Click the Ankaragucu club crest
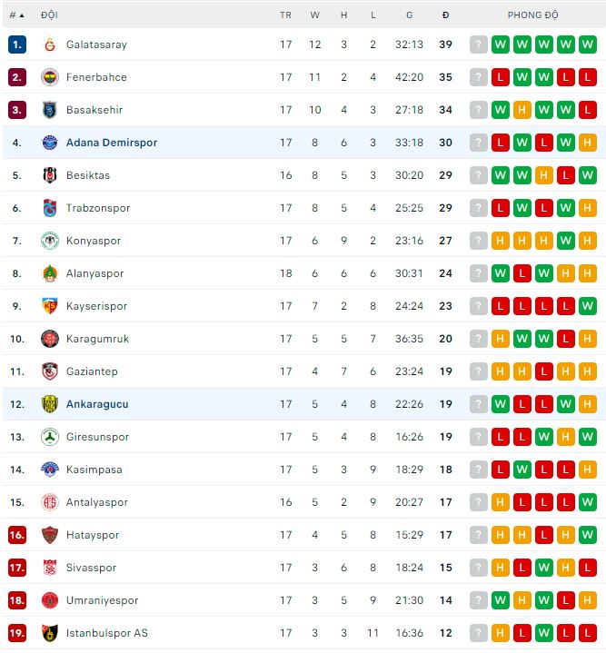The height and width of the screenshot is (653, 606). pyautogui.click(x=49, y=404)
